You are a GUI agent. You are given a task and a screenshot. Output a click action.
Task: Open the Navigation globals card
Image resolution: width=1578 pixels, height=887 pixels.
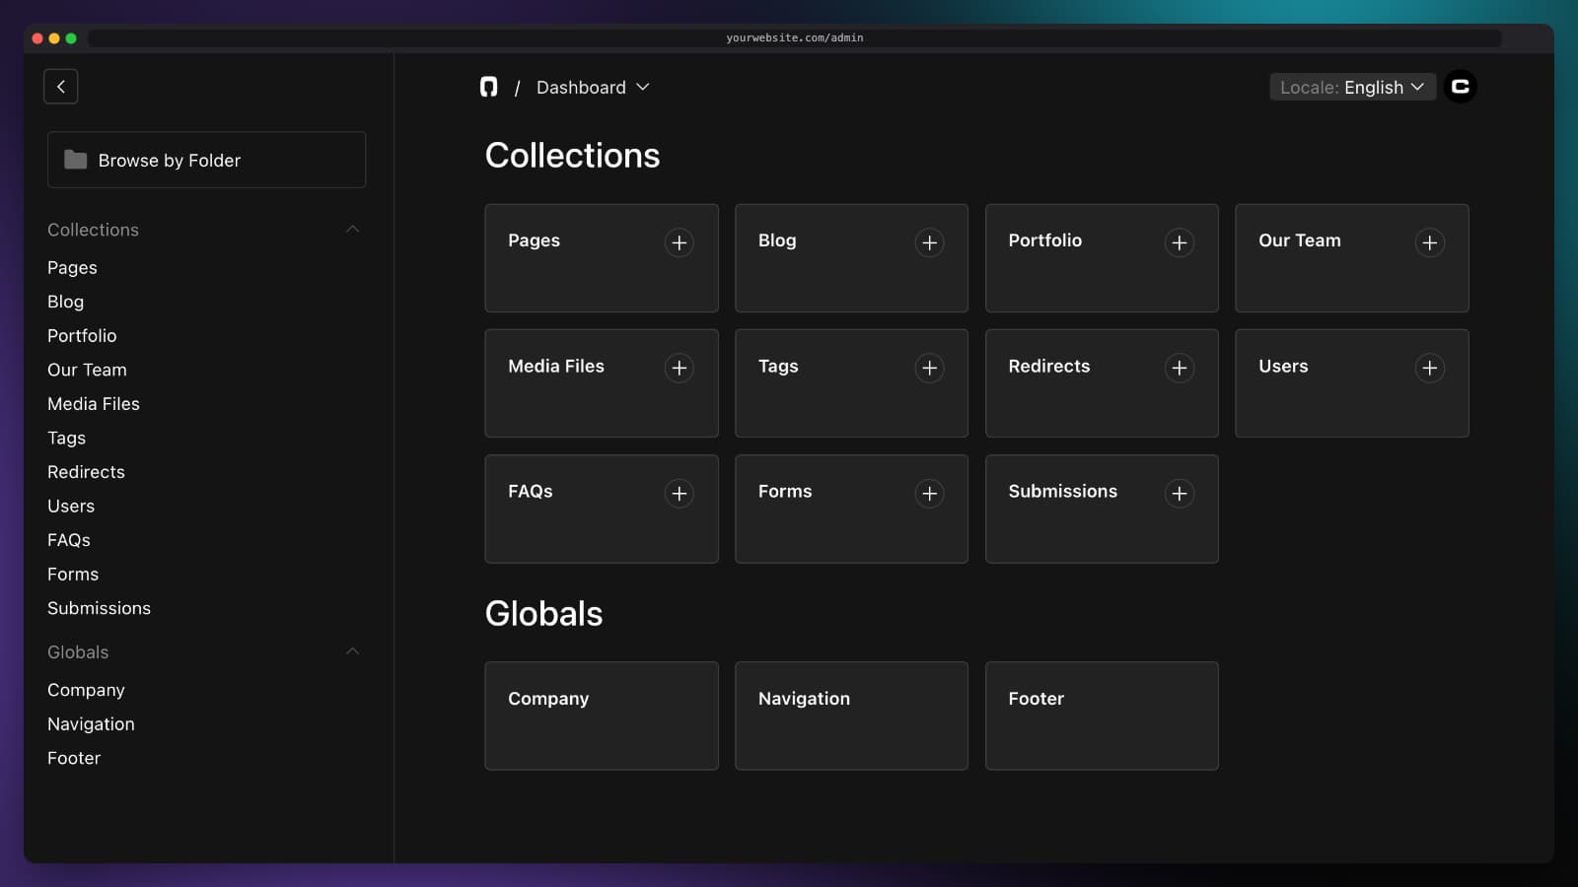coord(851,716)
